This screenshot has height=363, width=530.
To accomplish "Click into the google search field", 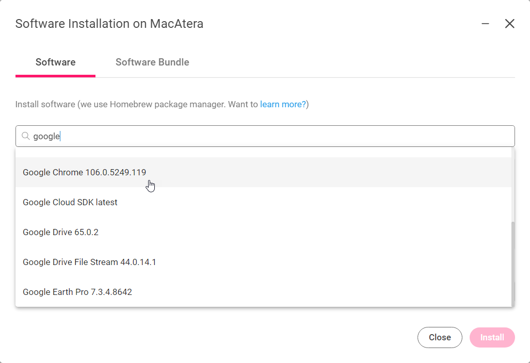I will [x=265, y=136].
